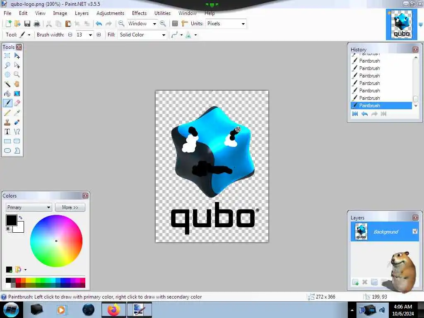
Task: Rewind history to the first step
Action: (355, 114)
